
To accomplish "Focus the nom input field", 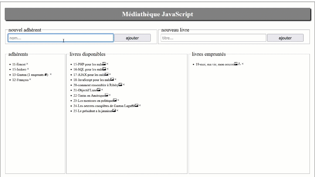I will point(61,38).
